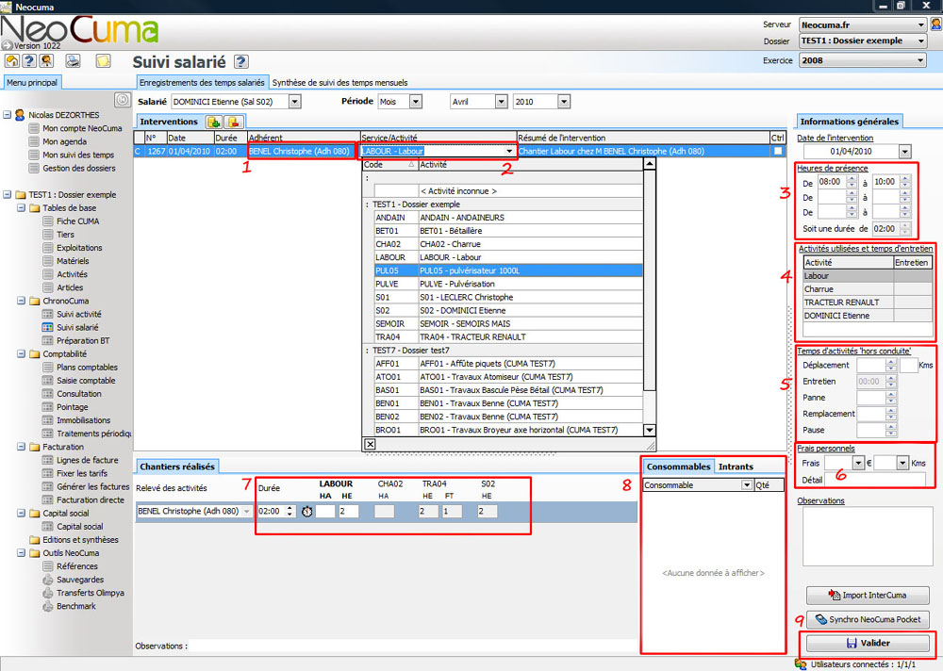Open Saisie comptable entry
The image size is (943, 671).
[86, 381]
